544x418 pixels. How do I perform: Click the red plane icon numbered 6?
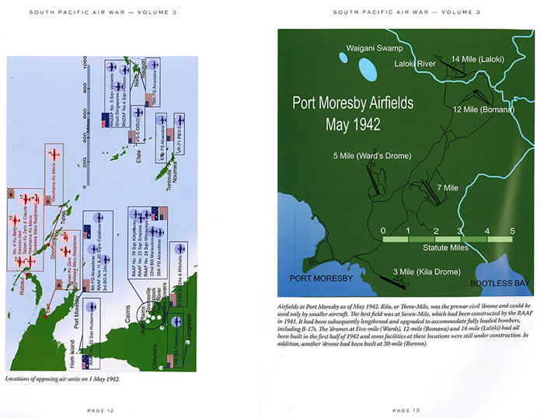65,252
